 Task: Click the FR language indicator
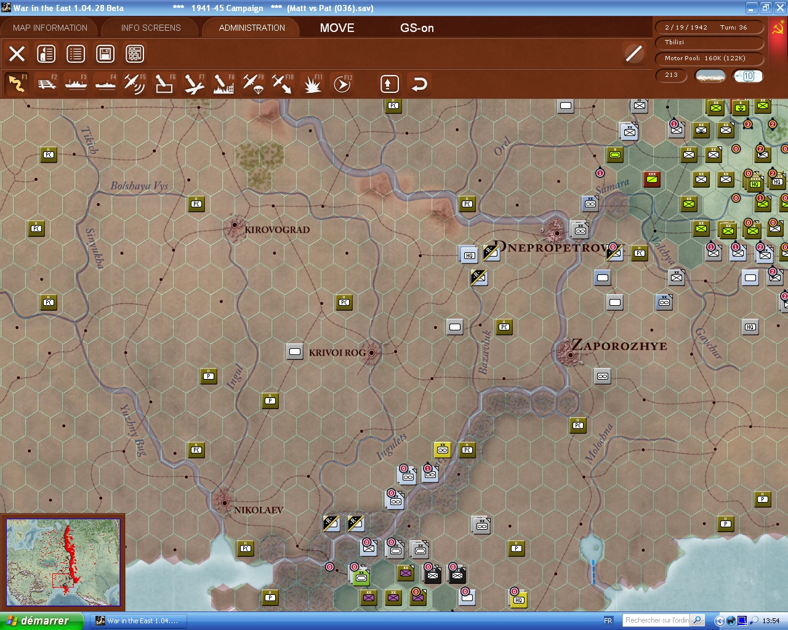point(608,621)
